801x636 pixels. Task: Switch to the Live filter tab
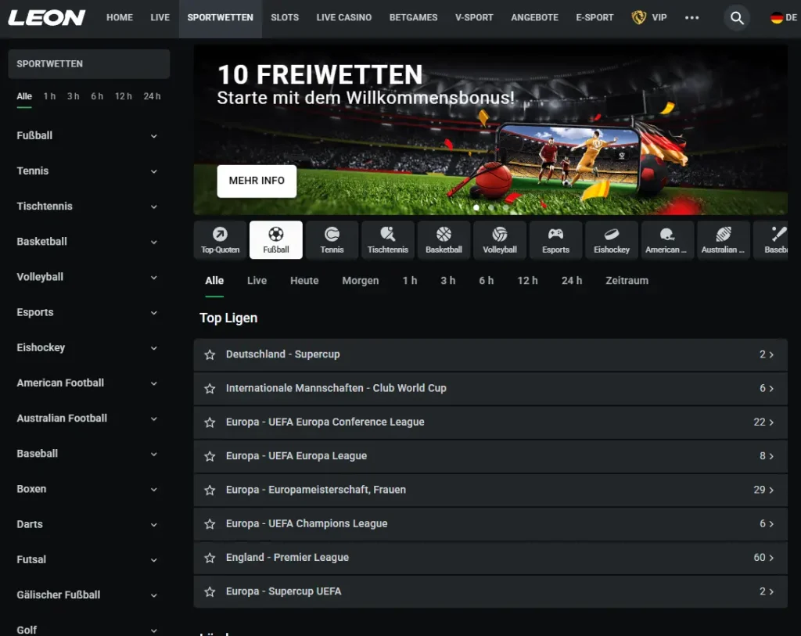point(257,281)
